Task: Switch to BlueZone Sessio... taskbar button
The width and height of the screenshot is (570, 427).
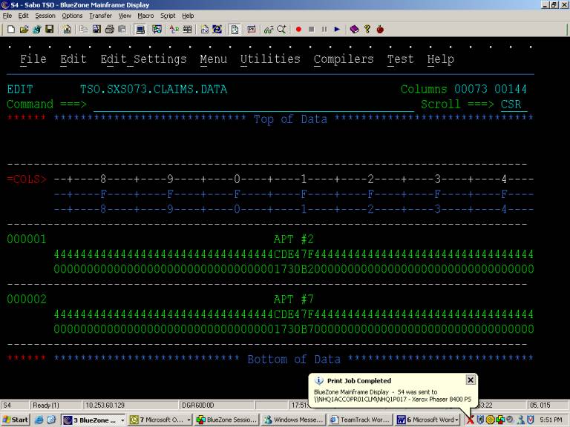Action: (x=226, y=420)
